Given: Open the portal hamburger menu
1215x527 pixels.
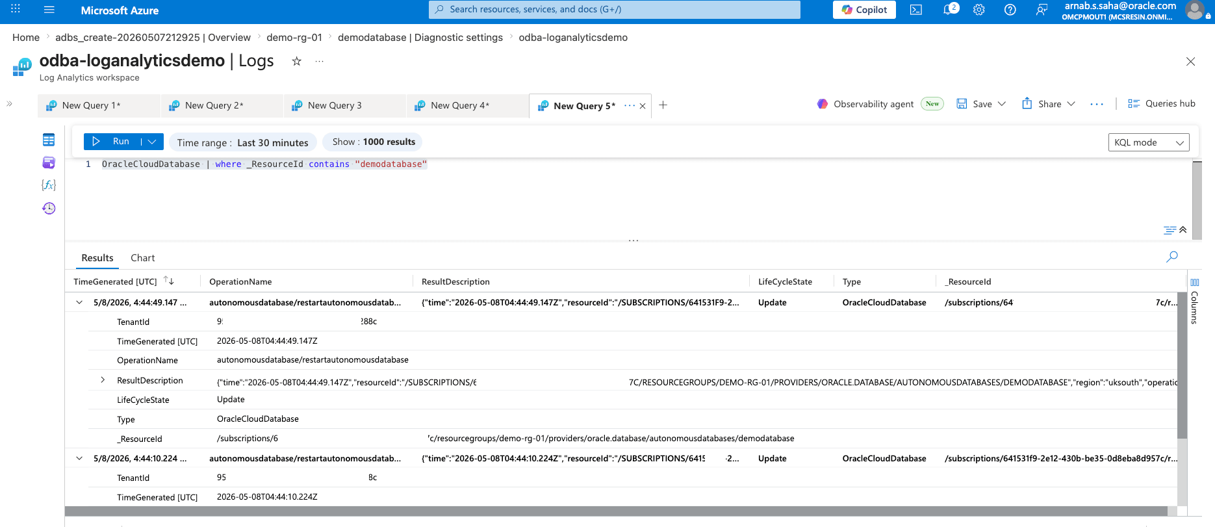Looking at the screenshot, I should click(x=49, y=10).
